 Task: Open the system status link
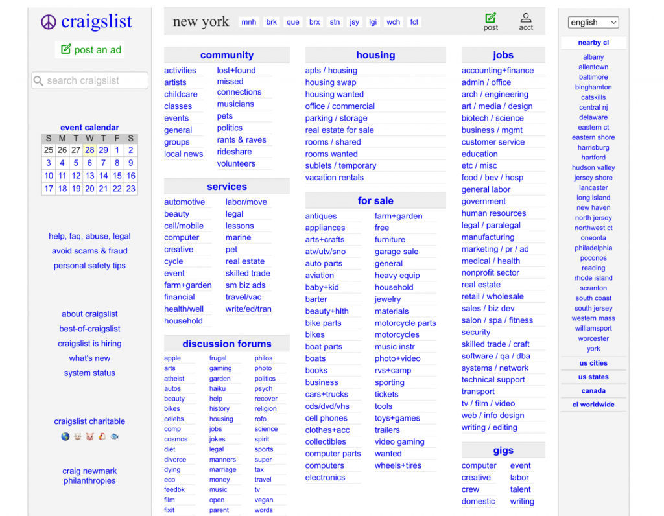coord(89,373)
